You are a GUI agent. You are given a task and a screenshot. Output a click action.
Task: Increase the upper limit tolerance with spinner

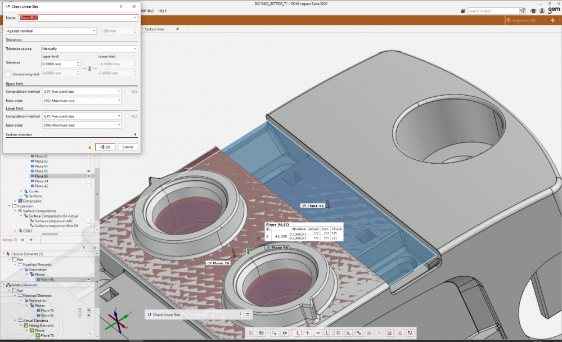[x=78, y=62]
